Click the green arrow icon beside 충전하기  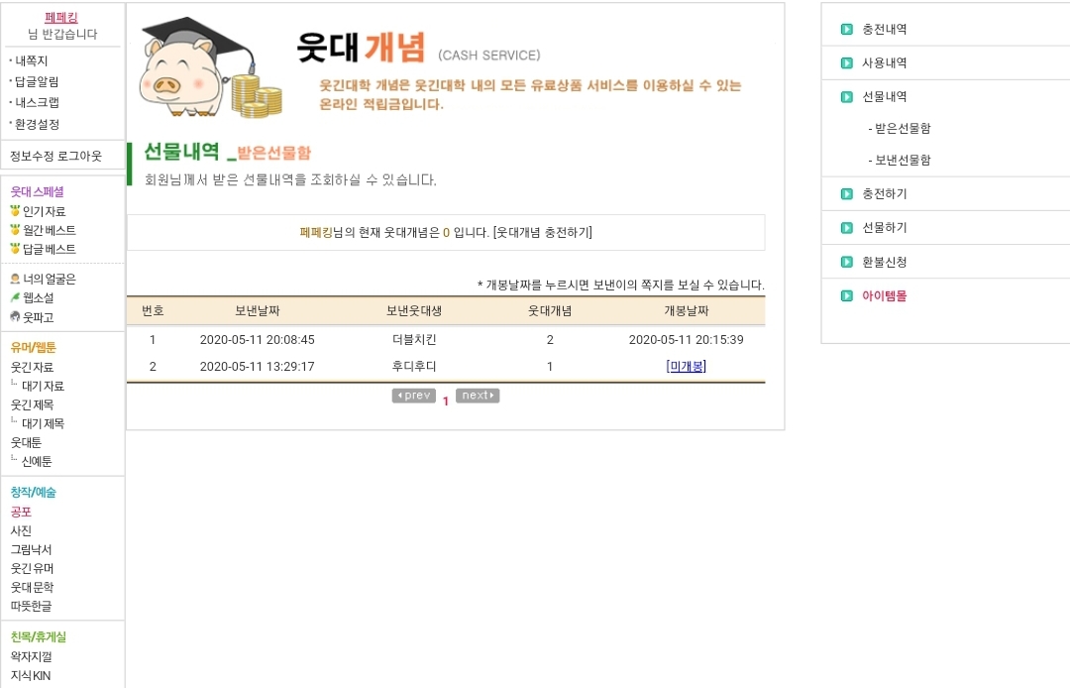point(847,194)
